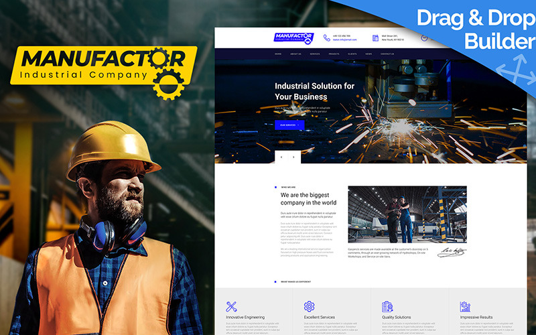Click the Innovative Engineering heading
Image resolution: width=536 pixels, height=335 pixels.
point(245,317)
